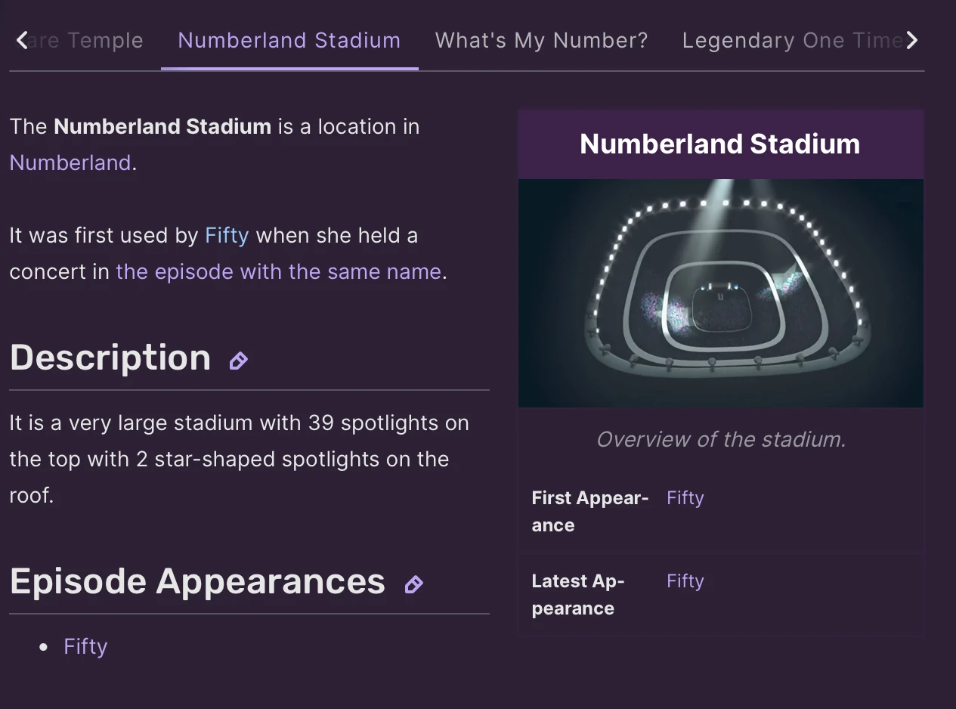Switch to the "What's My Number?" tab

(x=541, y=40)
